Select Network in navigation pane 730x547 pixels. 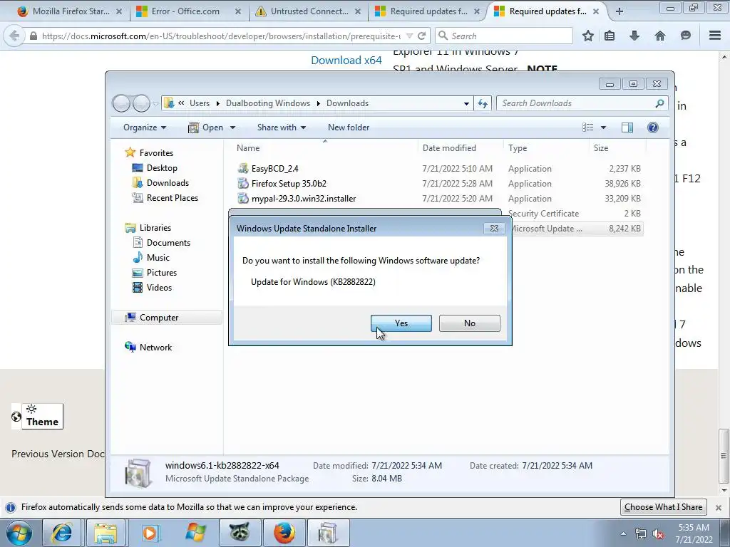(155, 347)
